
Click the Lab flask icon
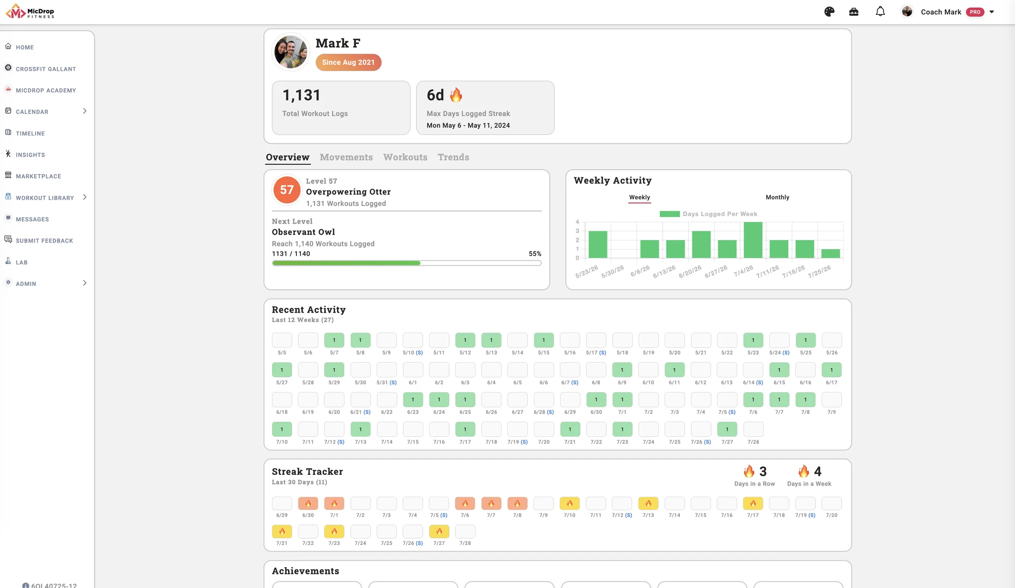click(x=8, y=261)
